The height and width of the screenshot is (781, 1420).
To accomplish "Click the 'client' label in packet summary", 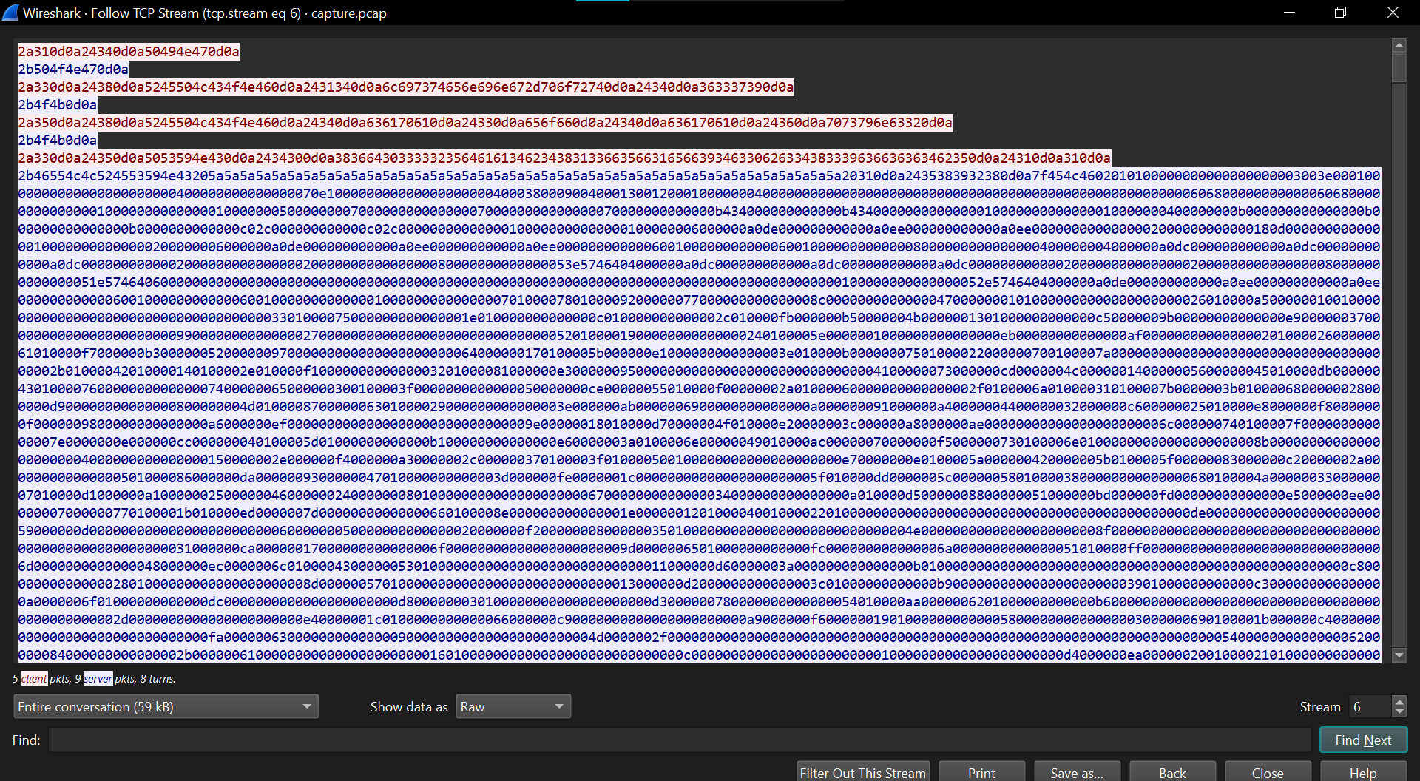I will [x=34, y=678].
